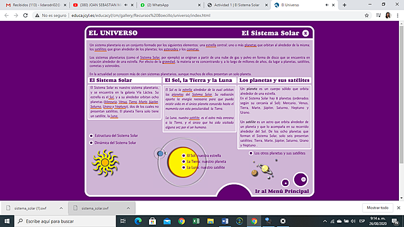This screenshot has height=227, width=404.
Task: Switch to YouTube Joan Sebastian tab
Action: coord(100,5)
